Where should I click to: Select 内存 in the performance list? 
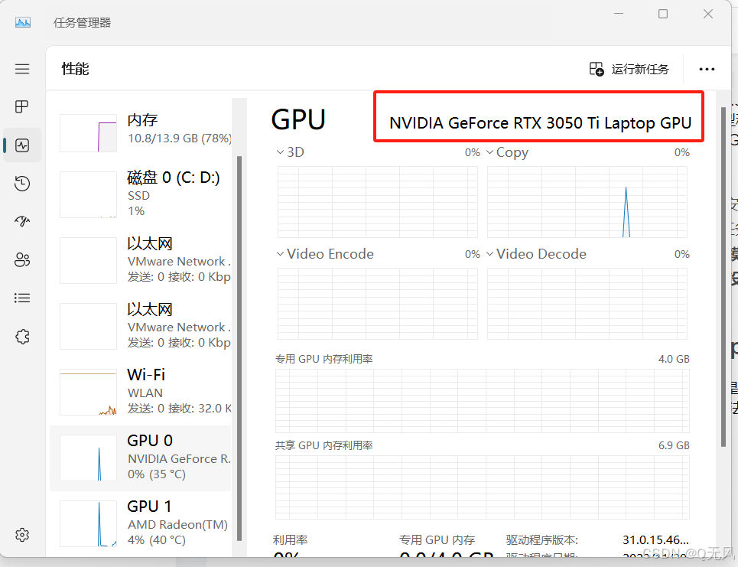click(x=141, y=132)
